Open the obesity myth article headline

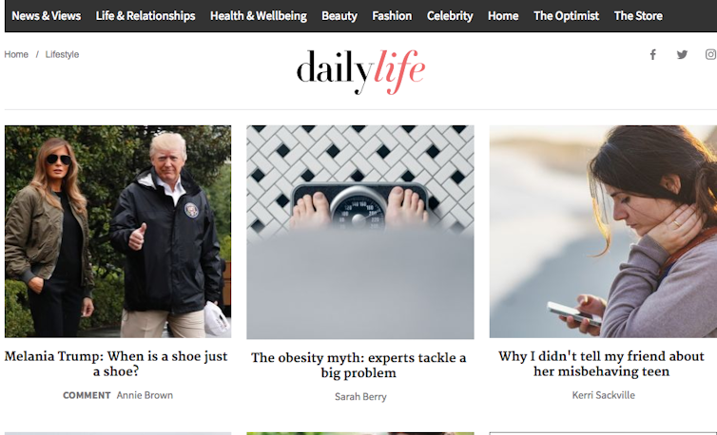[x=358, y=365]
